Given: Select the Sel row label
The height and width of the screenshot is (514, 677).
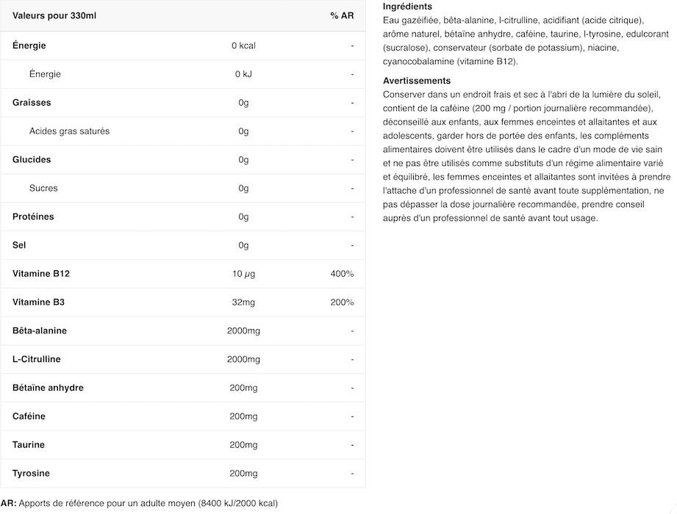Looking at the screenshot, I should (x=19, y=245).
